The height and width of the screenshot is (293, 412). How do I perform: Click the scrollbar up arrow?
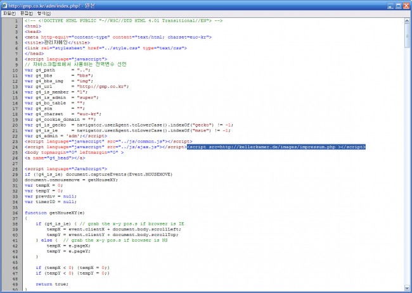(x=408, y=20)
